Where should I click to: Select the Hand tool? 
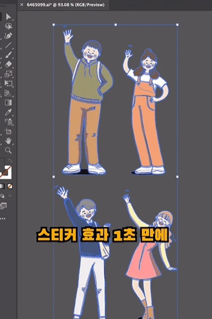(x=8, y=141)
